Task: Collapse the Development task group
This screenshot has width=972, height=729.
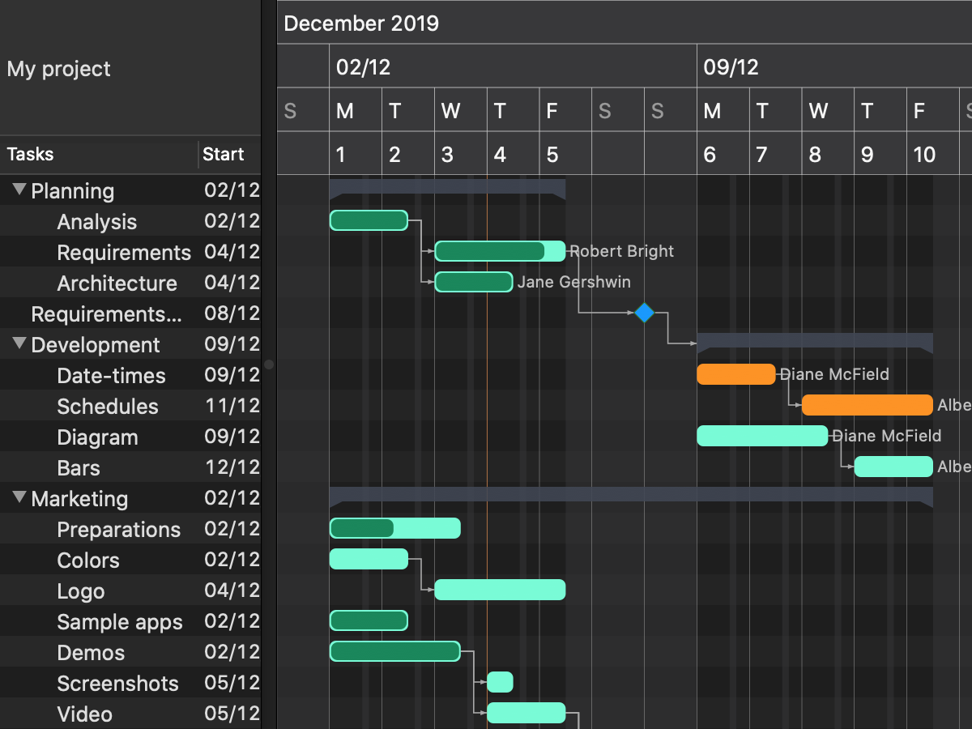Action: point(19,344)
